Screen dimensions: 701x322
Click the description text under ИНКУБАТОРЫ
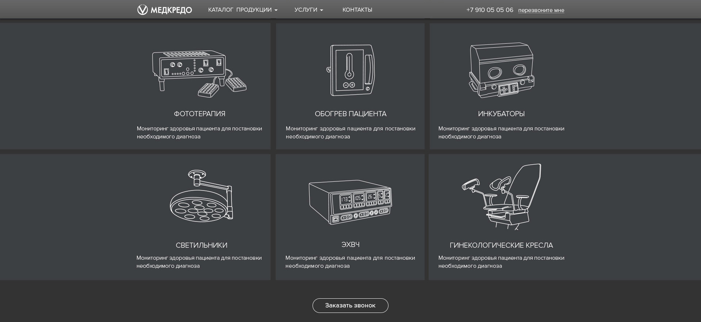(x=501, y=133)
